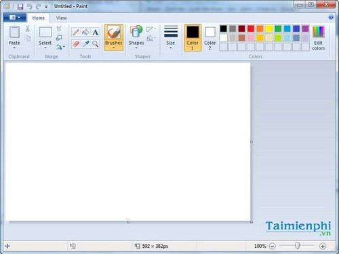Click the Help question mark icon

[331, 18]
